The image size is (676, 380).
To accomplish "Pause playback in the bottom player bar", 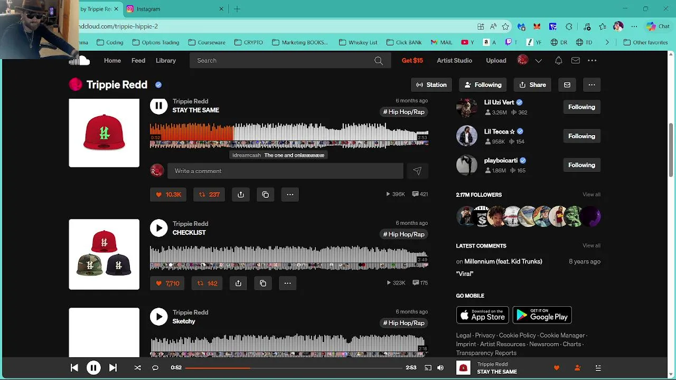I will click(93, 368).
